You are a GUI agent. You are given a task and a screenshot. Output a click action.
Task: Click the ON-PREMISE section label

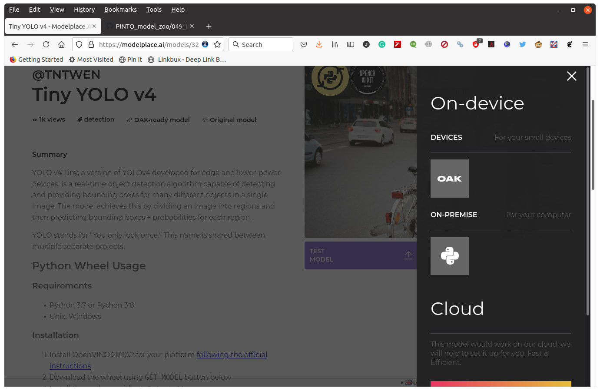454,215
